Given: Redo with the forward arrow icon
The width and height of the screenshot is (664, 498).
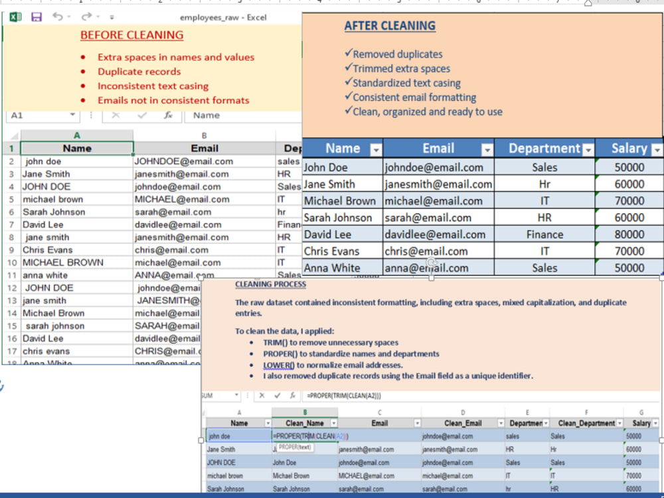Looking at the screenshot, I should [x=86, y=17].
